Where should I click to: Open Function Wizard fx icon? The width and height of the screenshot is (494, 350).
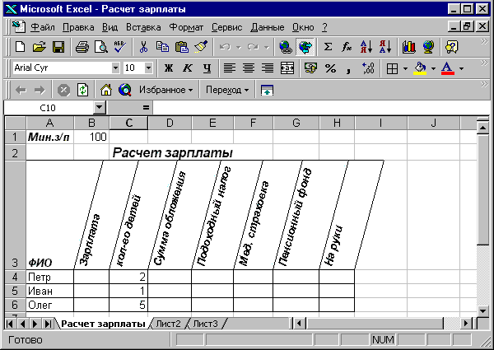pos(347,47)
